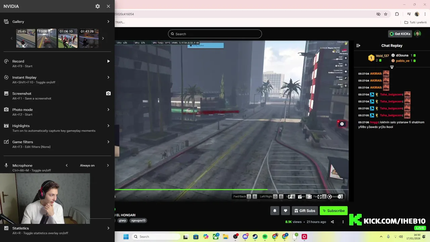
Task: Open video more options three dots
Action: point(343,222)
